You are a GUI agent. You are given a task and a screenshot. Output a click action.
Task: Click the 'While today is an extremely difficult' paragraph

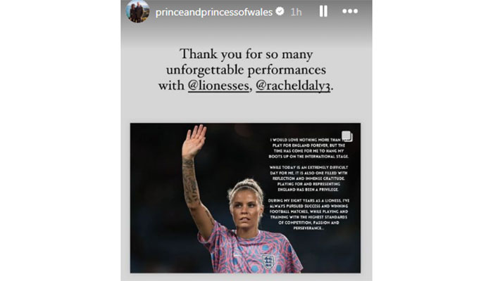pos(308,178)
